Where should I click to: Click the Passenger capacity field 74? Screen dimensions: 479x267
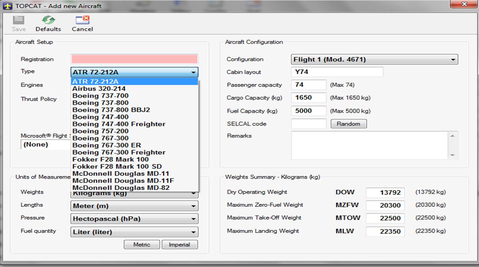(309, 85)
